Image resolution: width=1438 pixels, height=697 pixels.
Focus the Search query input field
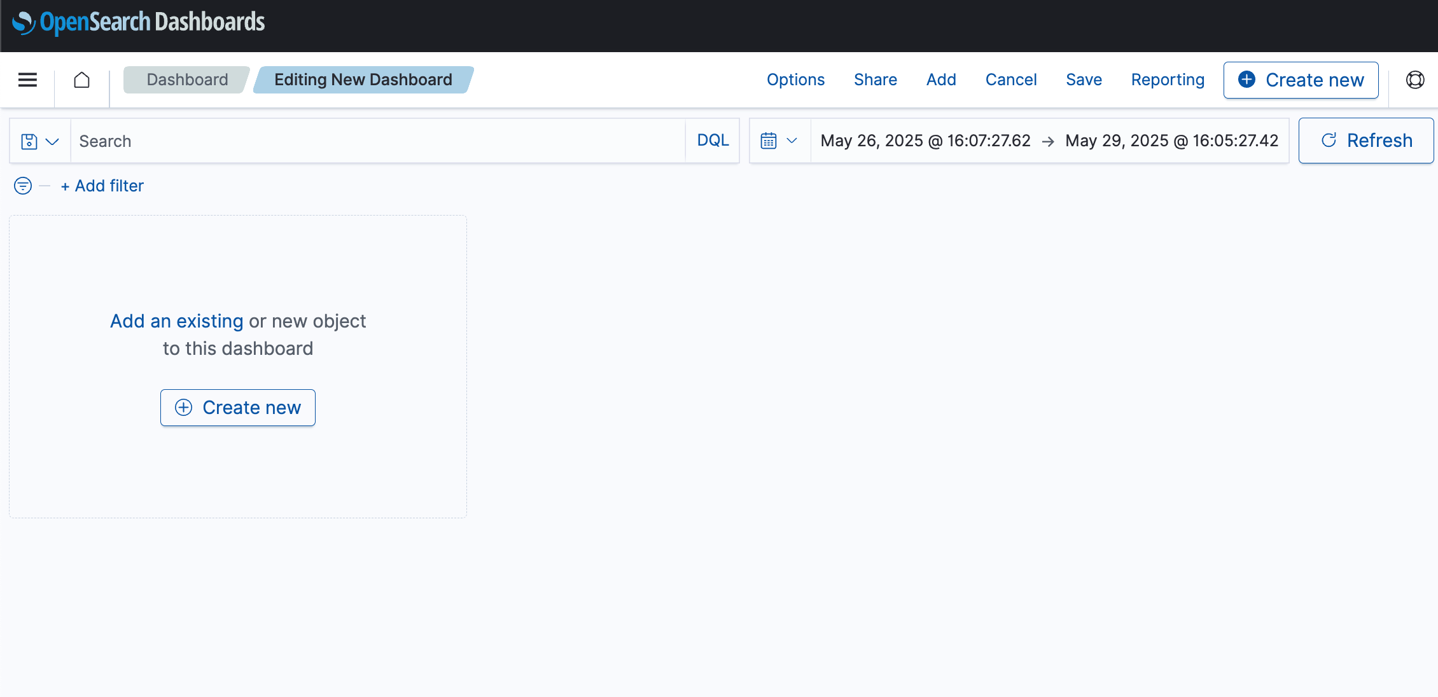(x=377, y=141)
